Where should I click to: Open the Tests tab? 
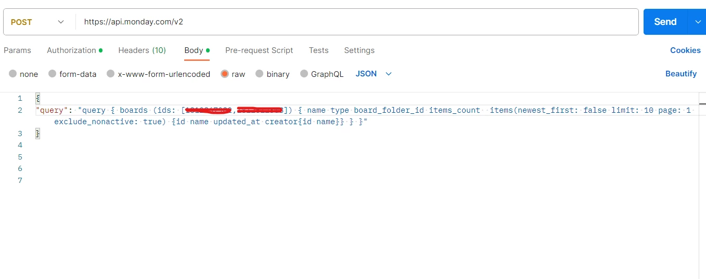click(x=318, y=50)
